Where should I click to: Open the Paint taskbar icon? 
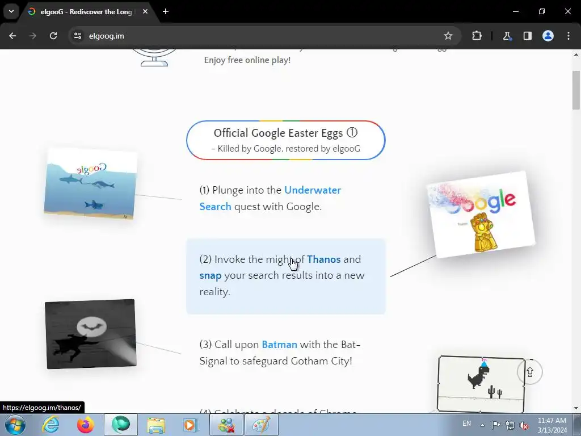pyautogui.click(x=262, y=425)
